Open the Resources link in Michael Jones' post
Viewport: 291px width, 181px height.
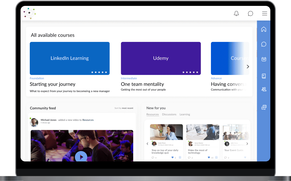[x=88, y=120]
